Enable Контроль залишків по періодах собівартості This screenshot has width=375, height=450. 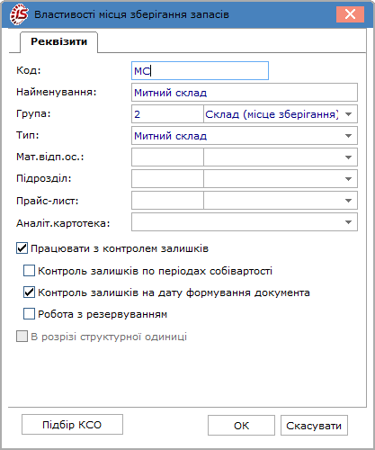[29, 271]
